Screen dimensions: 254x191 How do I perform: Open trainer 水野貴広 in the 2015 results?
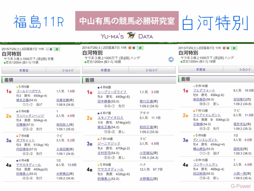[x=62, y=174]
